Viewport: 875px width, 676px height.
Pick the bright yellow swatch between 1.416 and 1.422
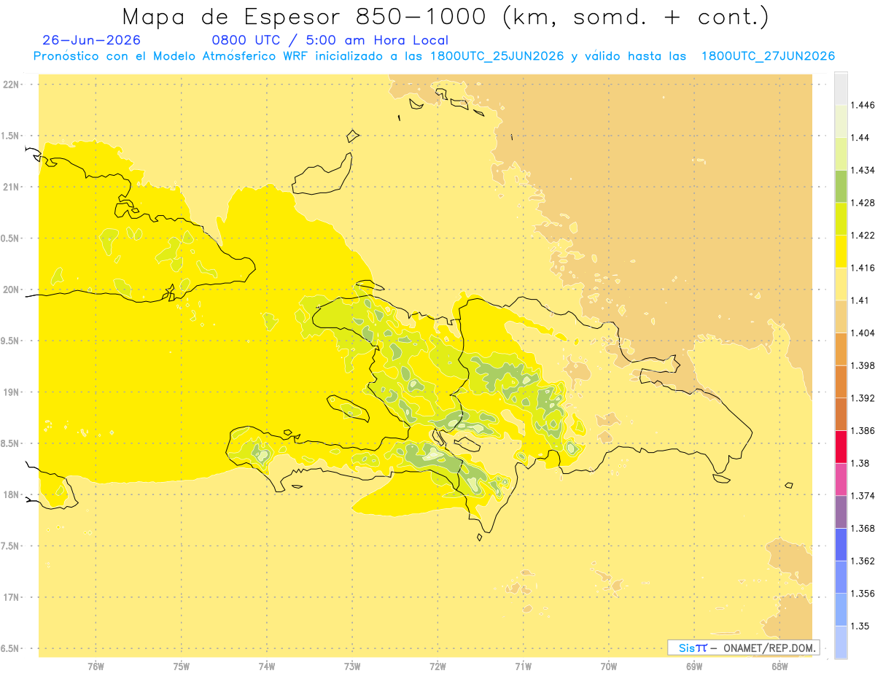tap(841, 252)
